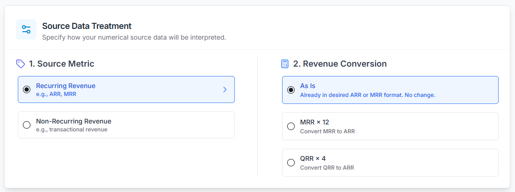This screenshot has height=192, width=515.
Task: Click the 2. Revenue Conversion section heading
Action: [340, 64]
